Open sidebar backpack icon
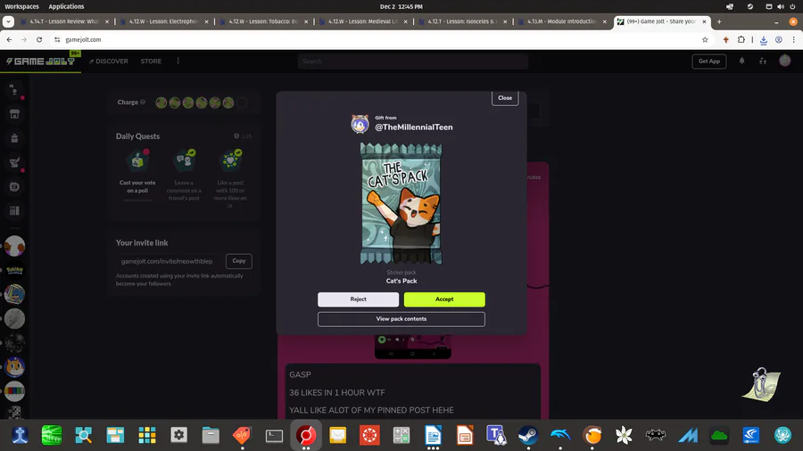This screenshot has width=803, height=451. [14, 138]
